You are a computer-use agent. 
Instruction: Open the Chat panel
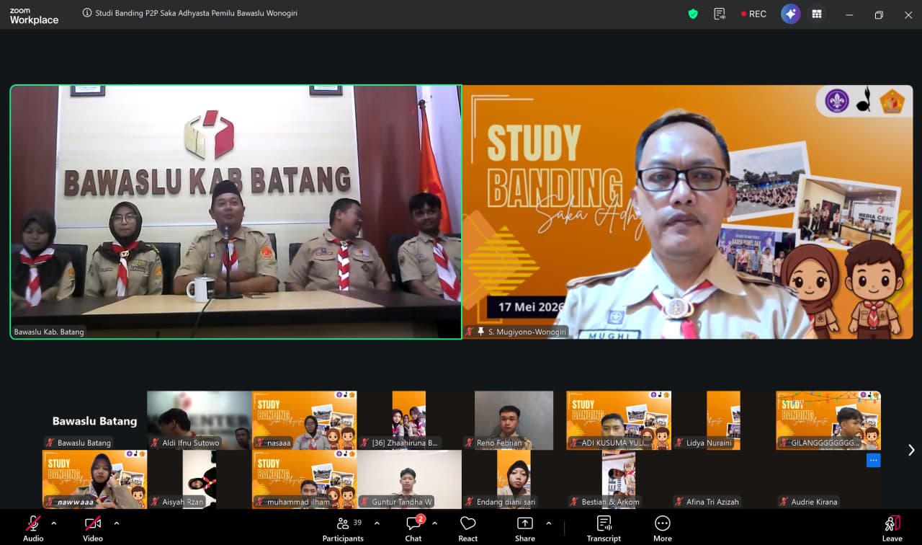point(413,528)
